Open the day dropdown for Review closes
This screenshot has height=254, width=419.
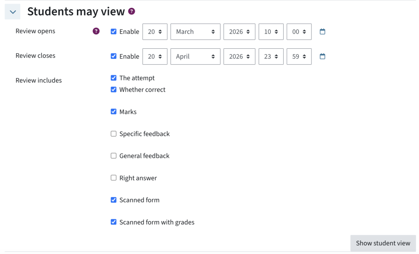pyautogui.click(x=155, y=56)
